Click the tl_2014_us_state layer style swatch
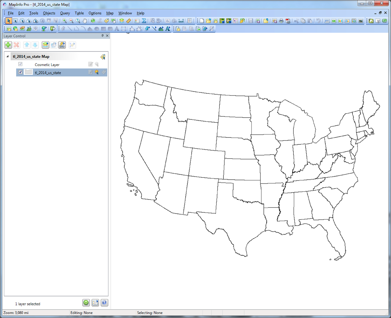The image size is (391, 318). (x=28, y=72)
